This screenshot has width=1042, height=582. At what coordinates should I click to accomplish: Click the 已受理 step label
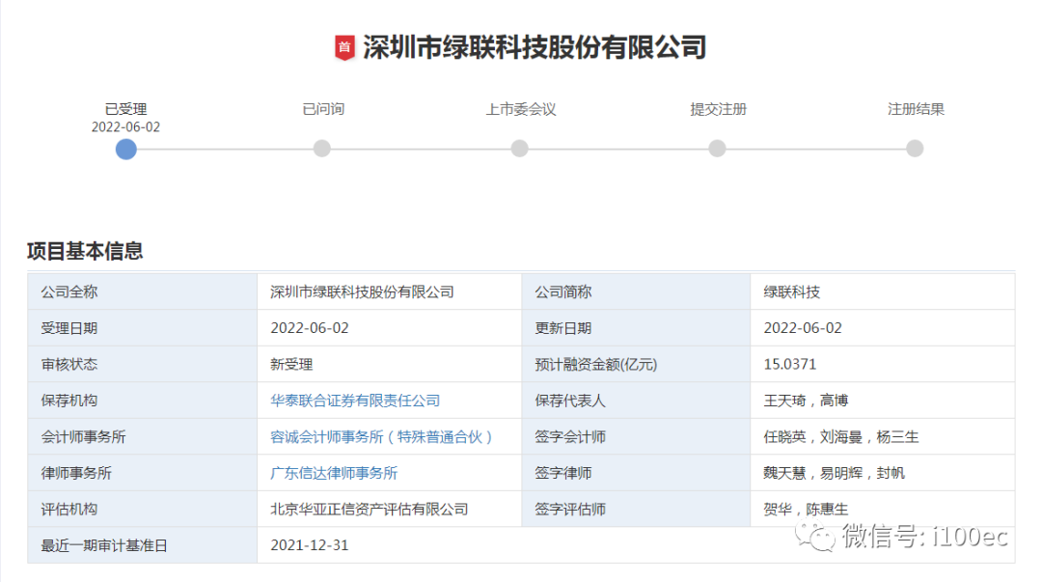point(125,109)
